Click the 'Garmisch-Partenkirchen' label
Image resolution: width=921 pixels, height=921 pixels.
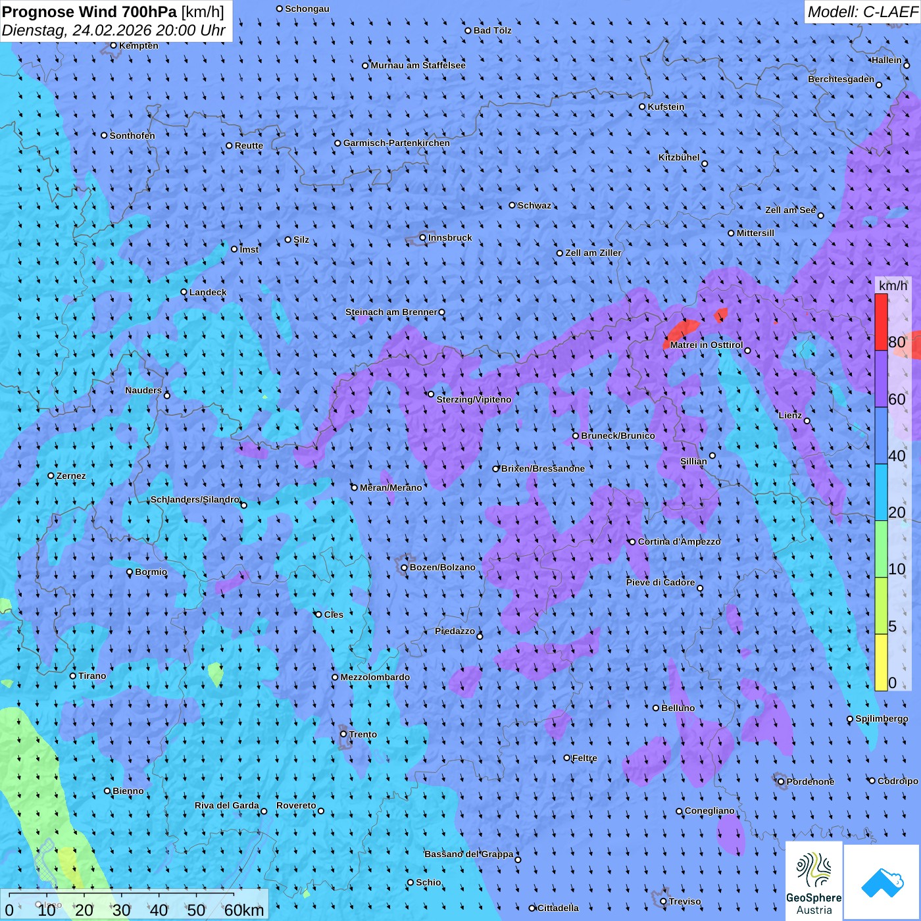(x=397, y=143)
